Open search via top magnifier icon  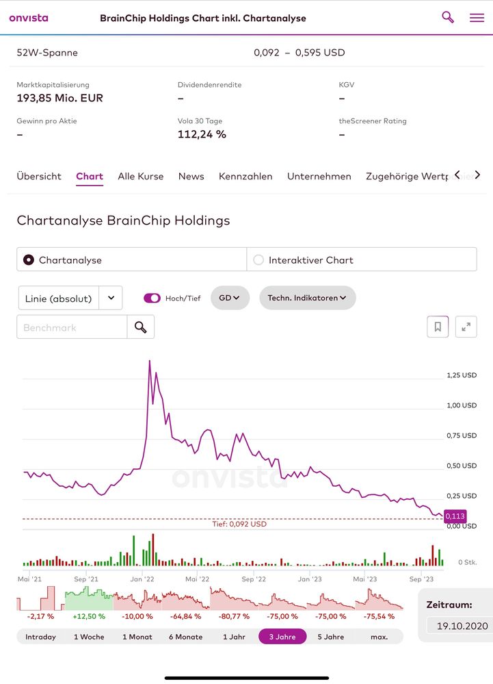(x=448, y=17)
